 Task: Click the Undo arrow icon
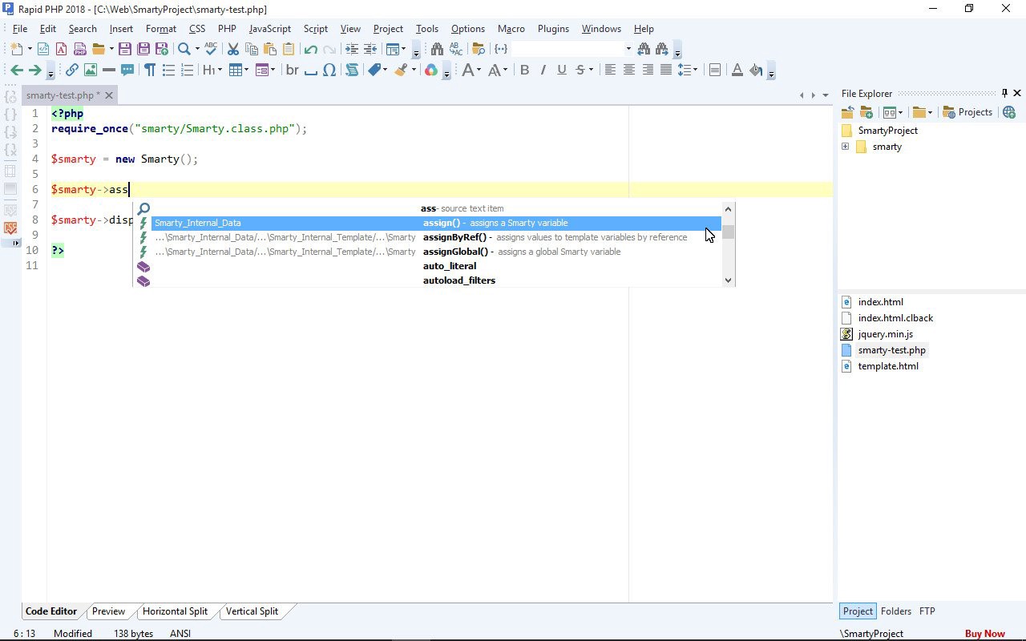[311, 50]
